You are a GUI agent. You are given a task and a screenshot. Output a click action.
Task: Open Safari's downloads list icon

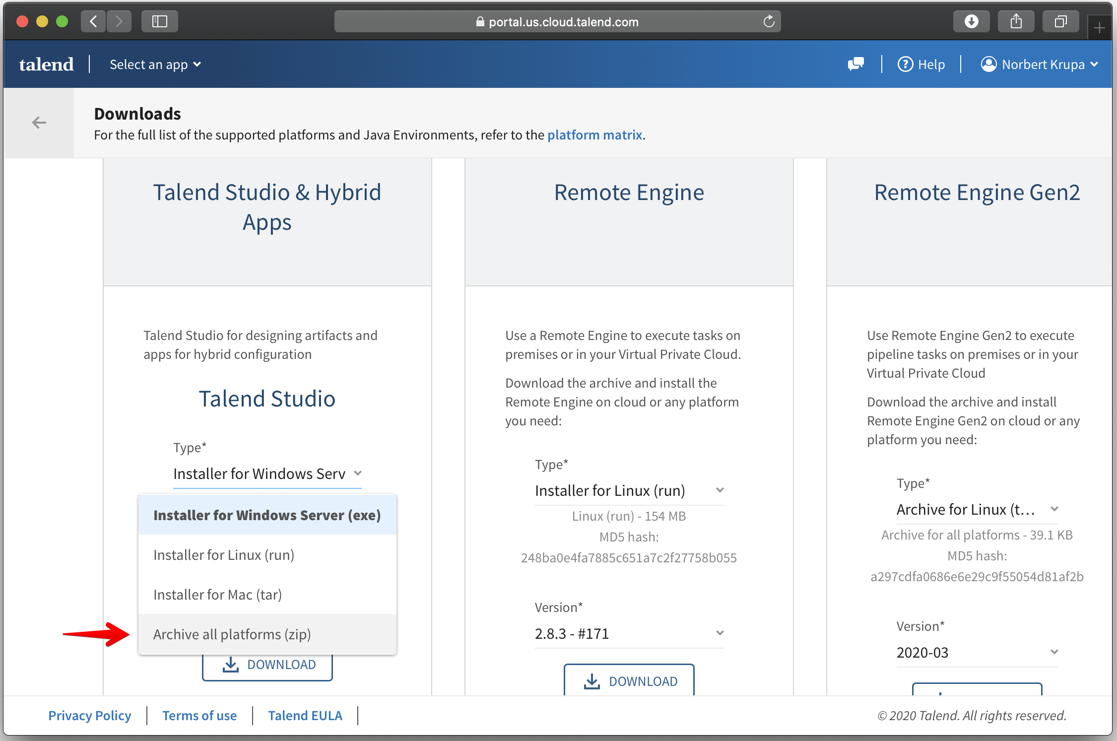(971, 21)
